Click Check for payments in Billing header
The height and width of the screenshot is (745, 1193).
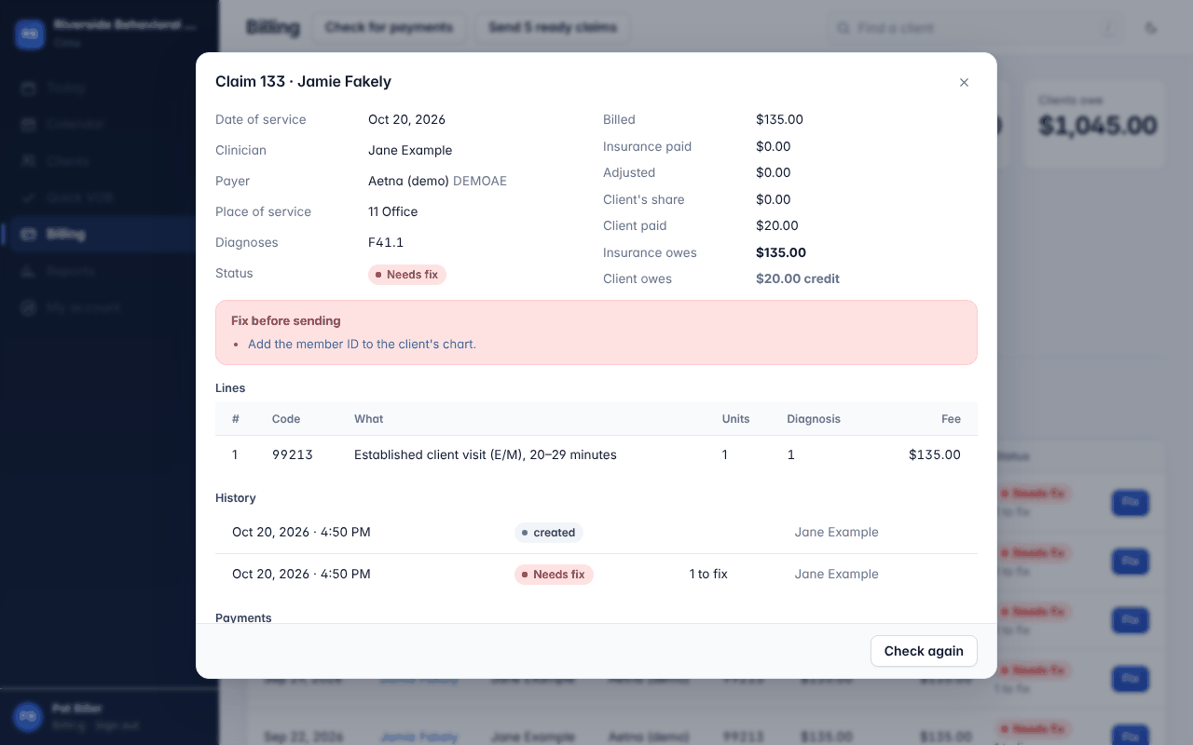[389, 27]
